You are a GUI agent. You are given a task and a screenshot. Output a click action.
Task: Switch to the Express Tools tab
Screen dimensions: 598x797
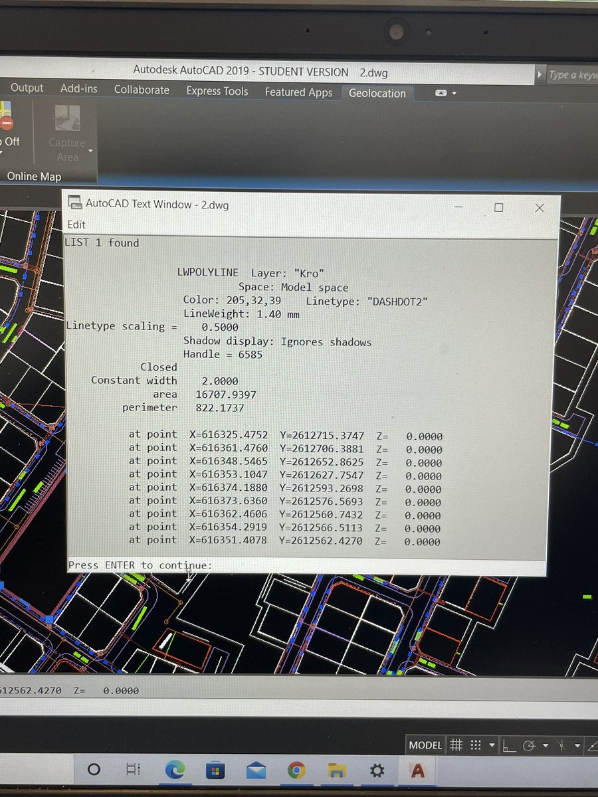(x=217, y=91)
